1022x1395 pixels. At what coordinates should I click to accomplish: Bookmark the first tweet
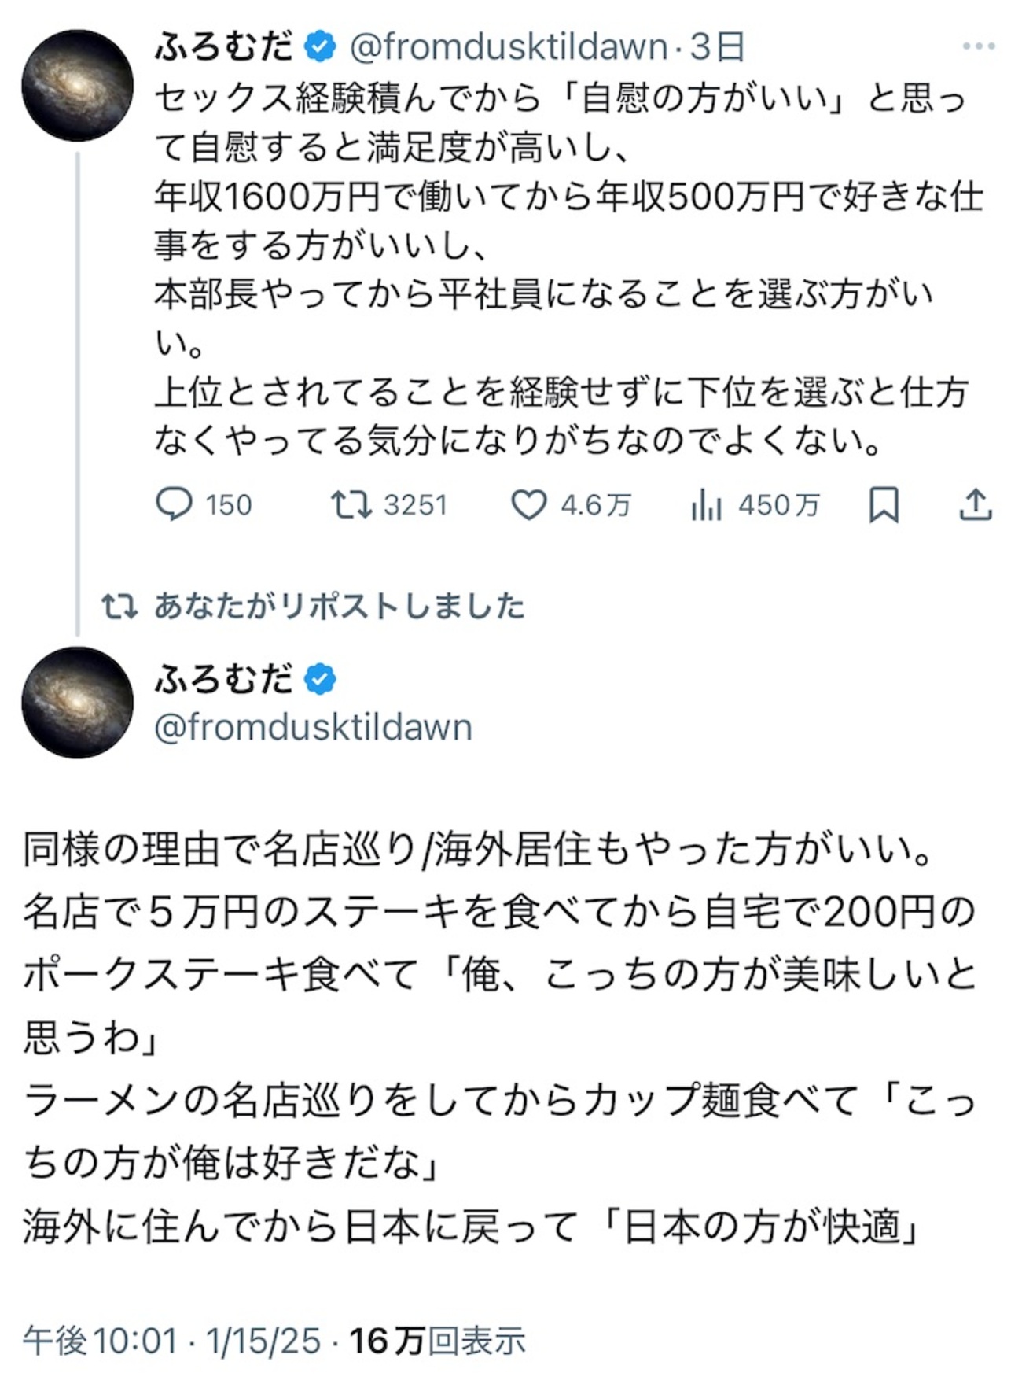[884, 504]
